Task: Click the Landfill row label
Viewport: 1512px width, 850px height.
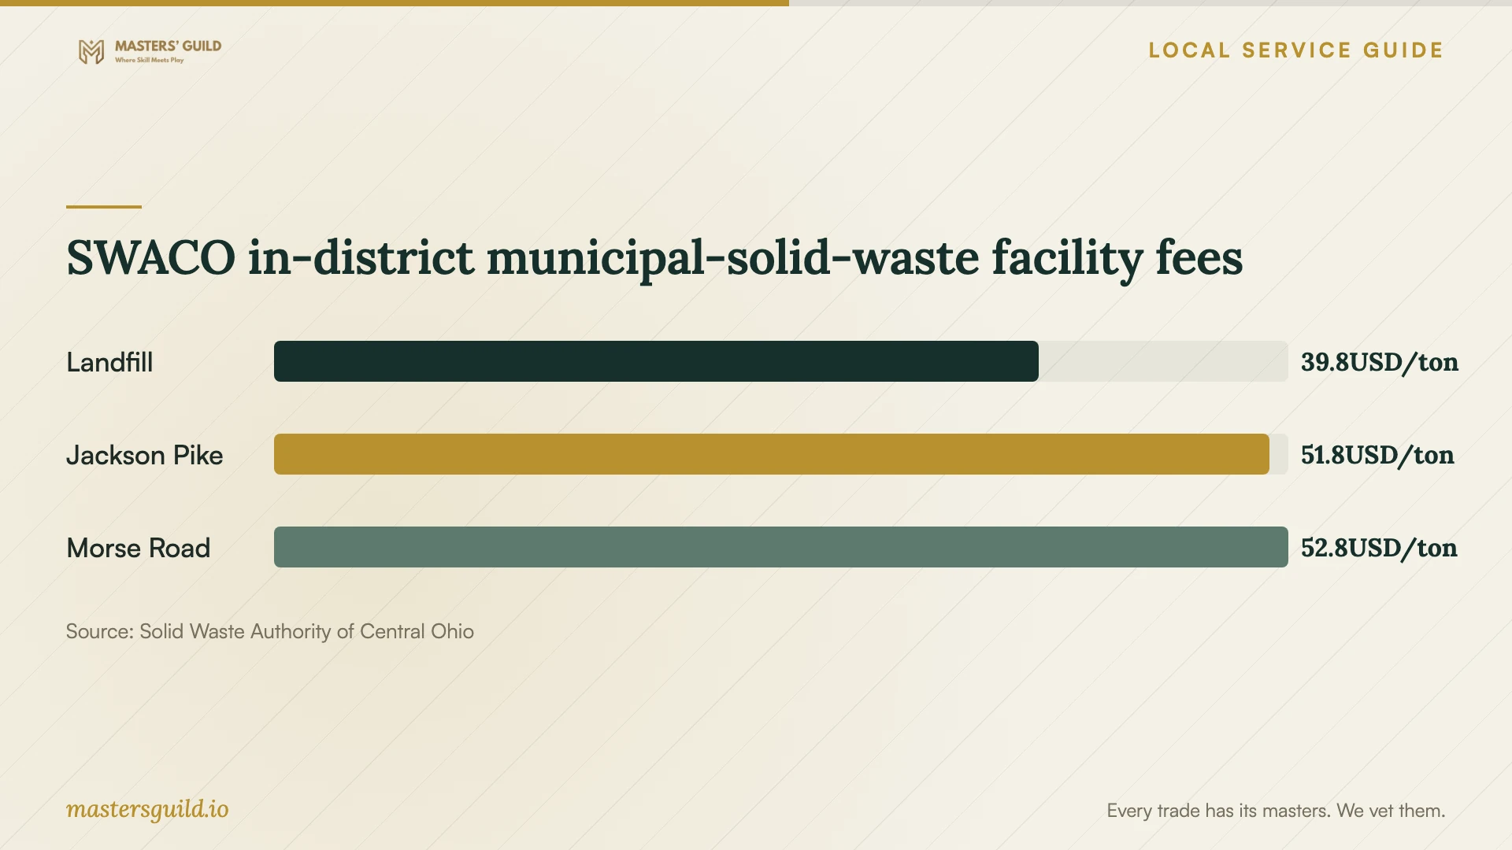Action: point(109,362)
